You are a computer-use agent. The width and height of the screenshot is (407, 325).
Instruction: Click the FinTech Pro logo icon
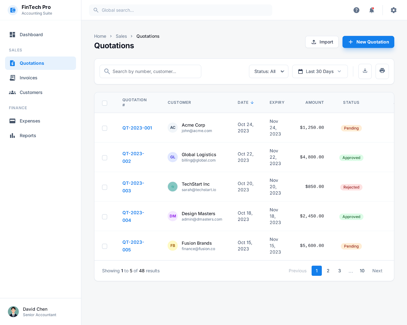pos(13,10)
